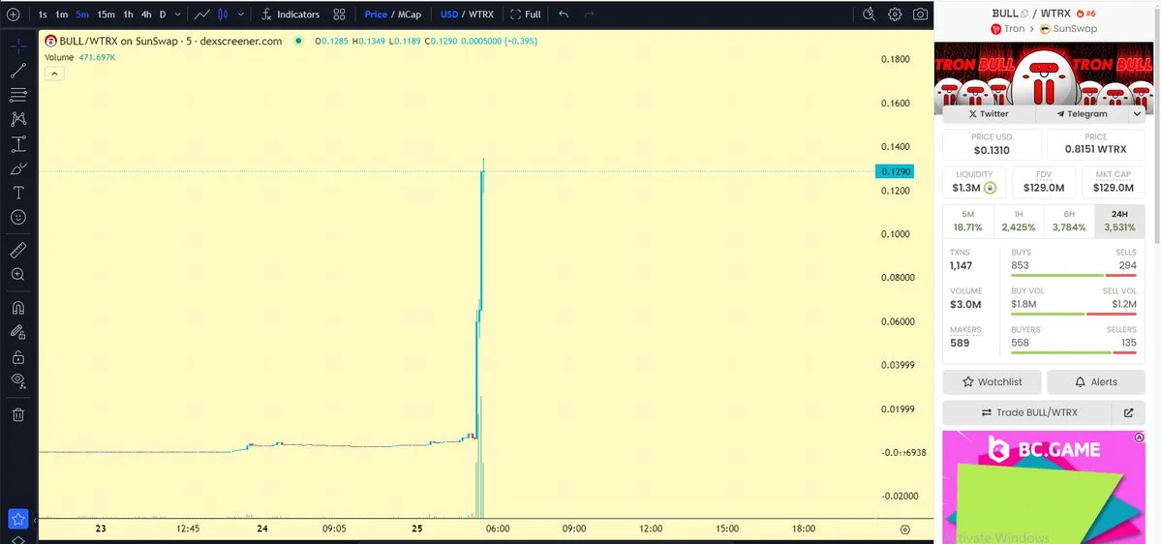Image resolution: width=1161 pixels, height=544 pixels.
Task: Open the emoji icons tool
Action: [18, 217]
